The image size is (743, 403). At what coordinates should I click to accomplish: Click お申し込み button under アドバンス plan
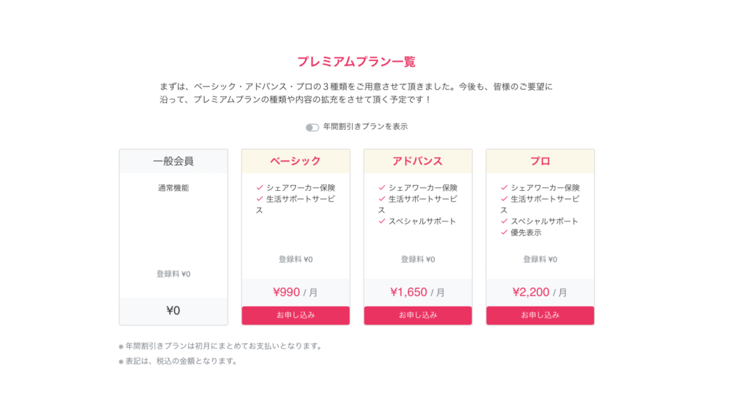pos(418,315)
